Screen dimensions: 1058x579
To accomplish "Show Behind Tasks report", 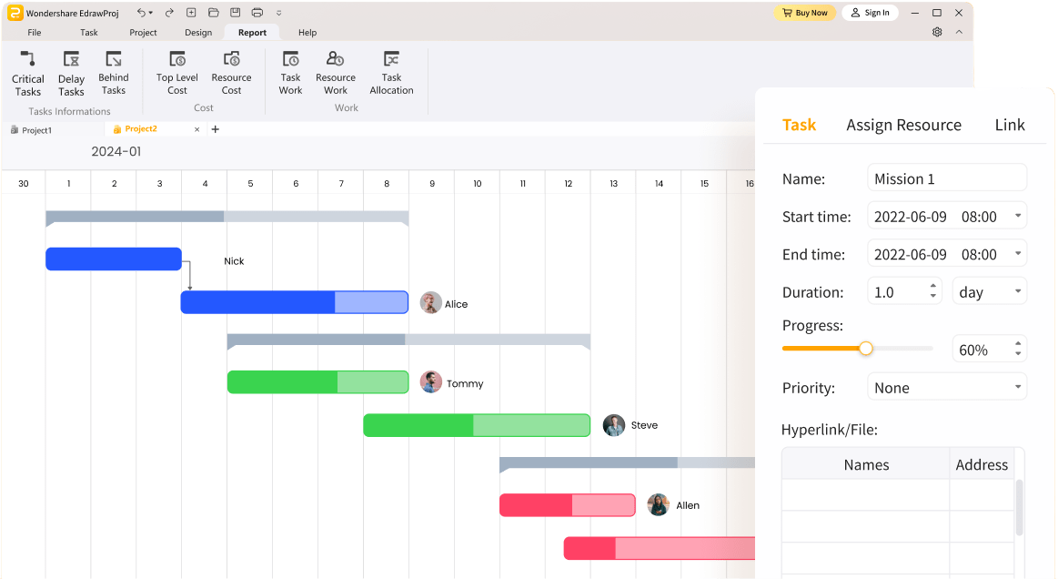I will tap(114, 72).
